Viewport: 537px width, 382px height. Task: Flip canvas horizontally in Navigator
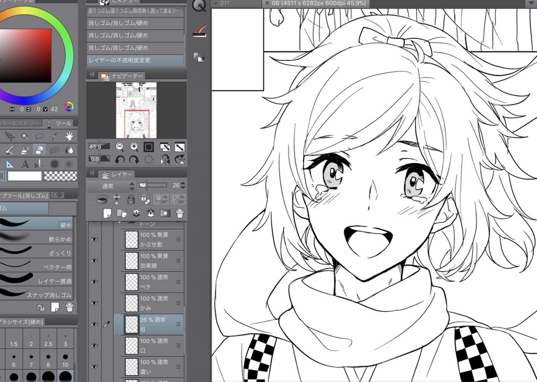165,160
